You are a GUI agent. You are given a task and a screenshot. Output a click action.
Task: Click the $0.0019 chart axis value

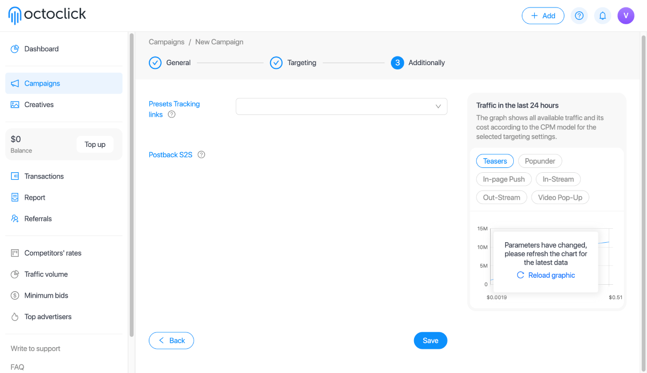497,297
